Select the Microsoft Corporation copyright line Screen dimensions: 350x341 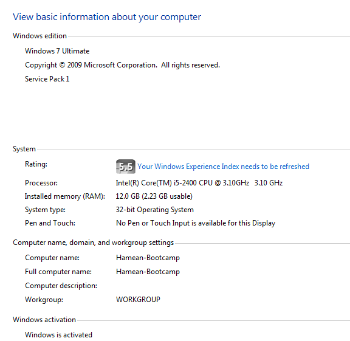pos(122,65)
